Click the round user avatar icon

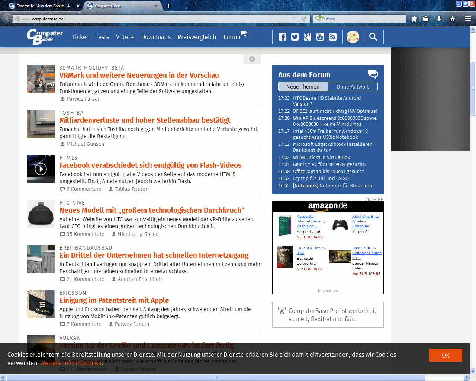[x=353, y=37]
